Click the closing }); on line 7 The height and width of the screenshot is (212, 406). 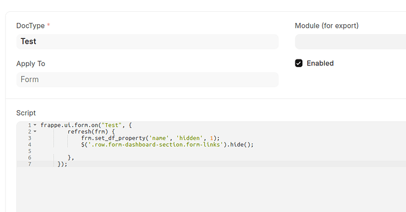(x=62, y=164)
